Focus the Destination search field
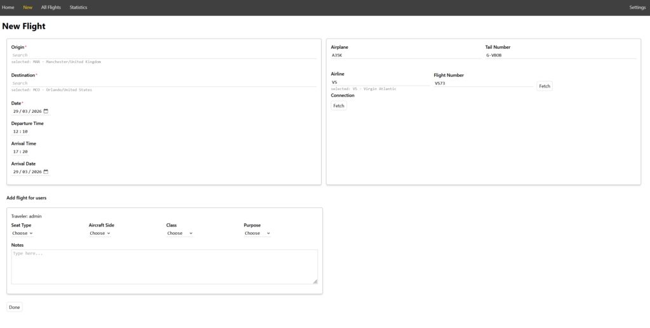The width and height of the screenshot is (650, 328). [x=164, y=83]
